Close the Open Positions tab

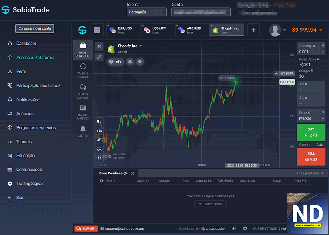[132, 173]
